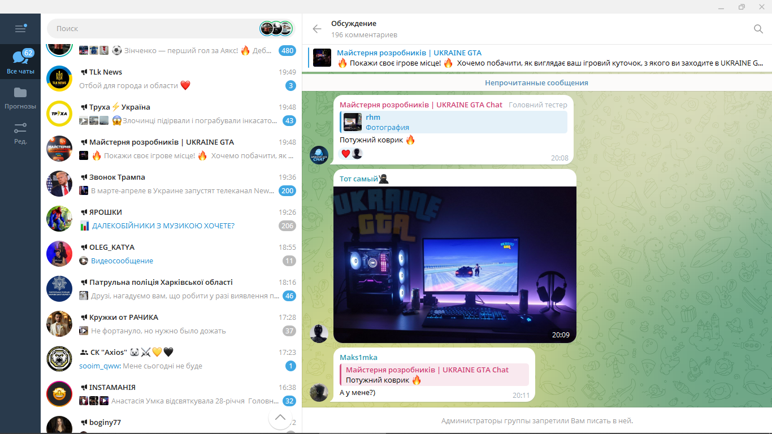Screen dimensions: 772x434
Task: Click Тот самый sender avatar
Action: (x=319, y=333)
